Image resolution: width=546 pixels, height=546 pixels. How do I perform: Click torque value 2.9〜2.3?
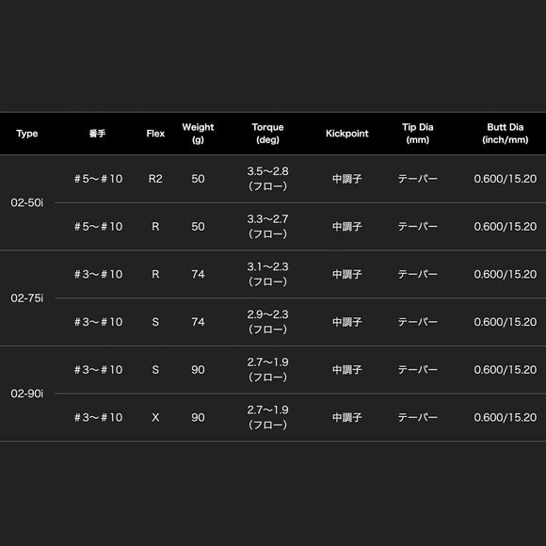tap(267, 314)
